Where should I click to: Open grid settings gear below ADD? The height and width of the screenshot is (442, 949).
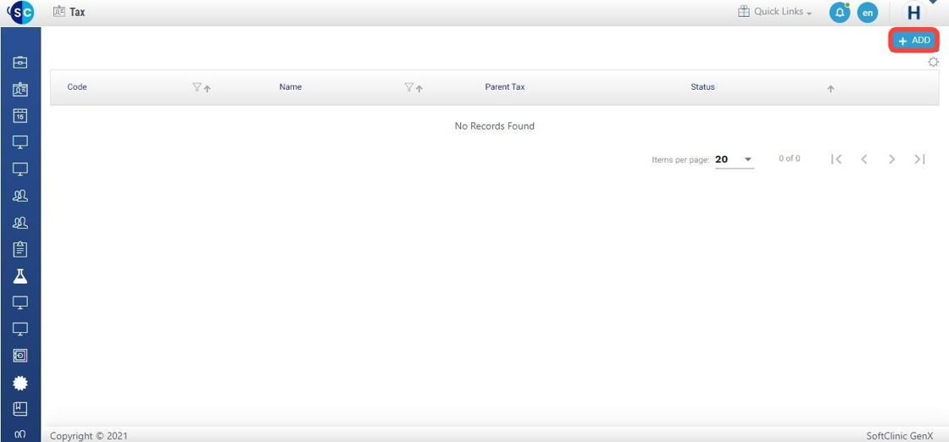(x=933, y=62)
